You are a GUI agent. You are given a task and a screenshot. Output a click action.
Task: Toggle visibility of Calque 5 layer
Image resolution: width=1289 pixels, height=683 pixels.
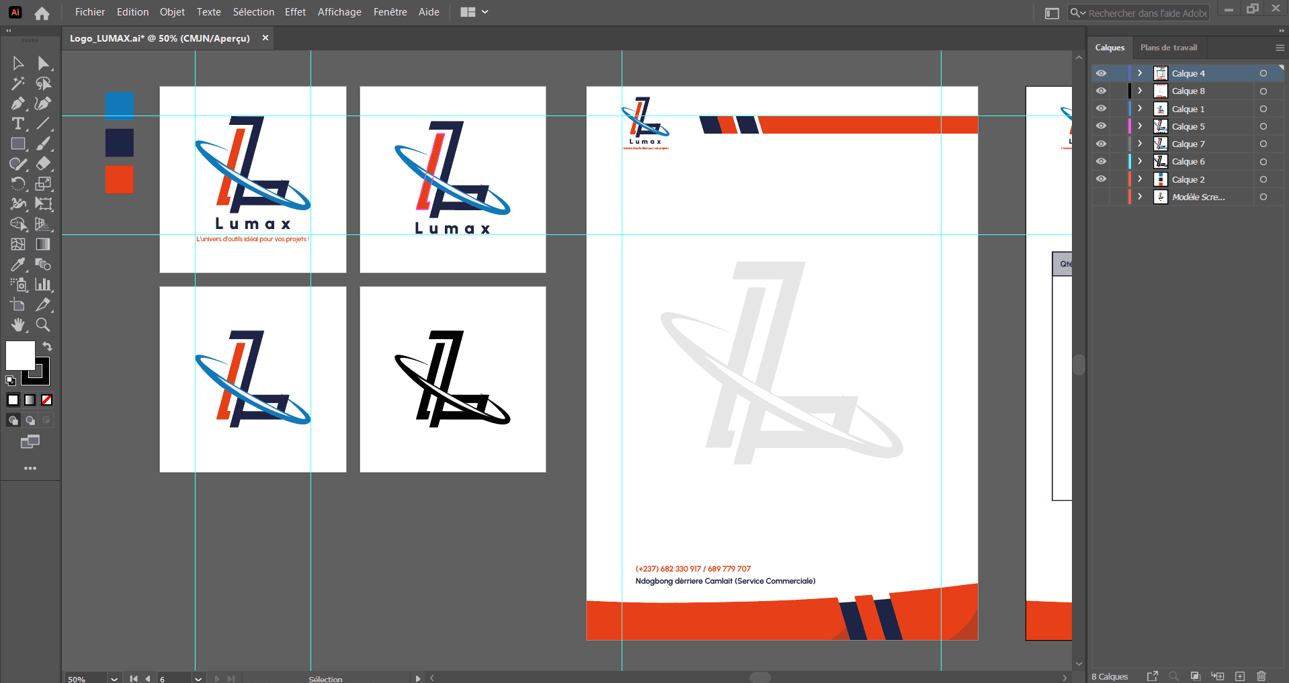[1101, 126]
